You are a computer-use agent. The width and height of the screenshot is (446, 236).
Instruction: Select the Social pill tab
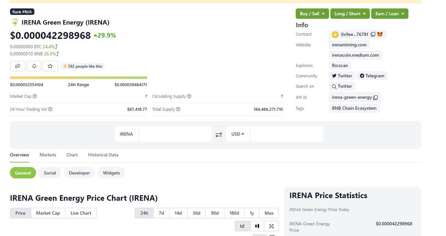[50, 173]
